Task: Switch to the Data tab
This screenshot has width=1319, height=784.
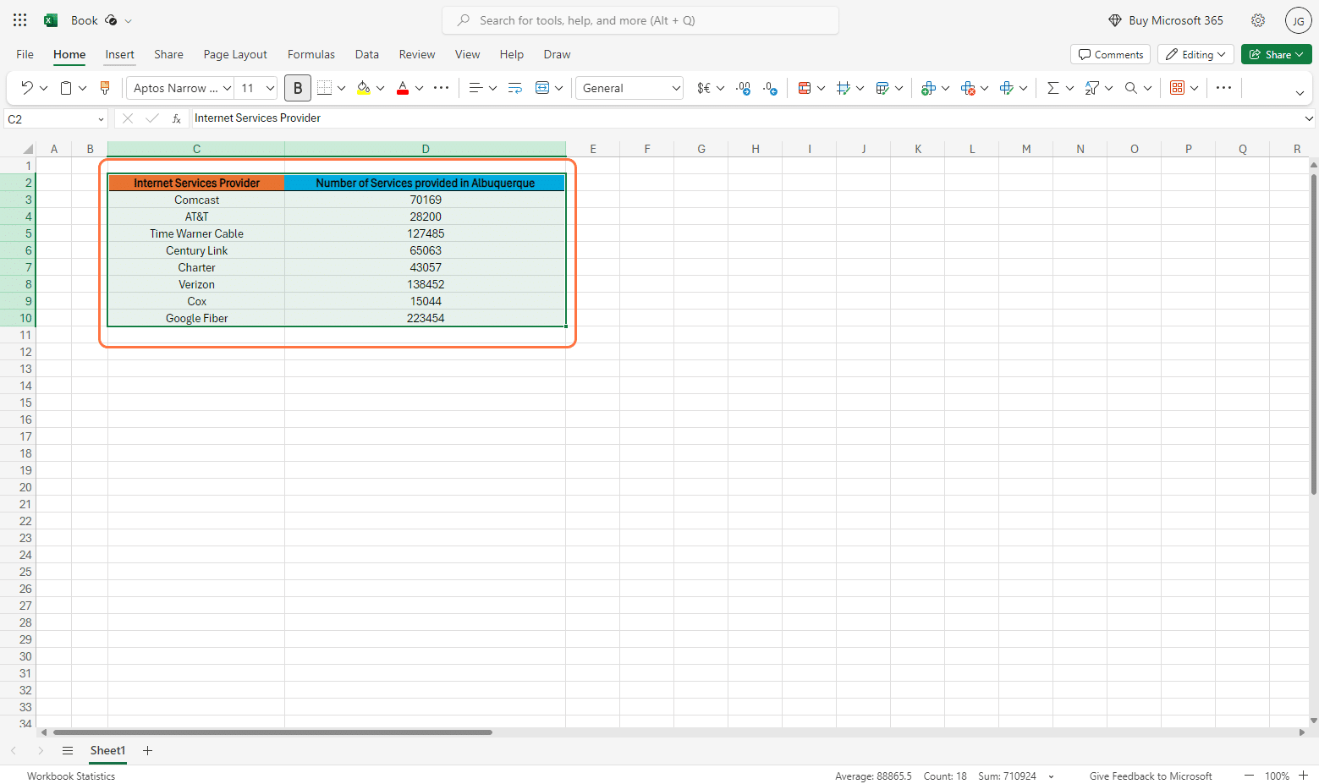Action: (367, 54)
